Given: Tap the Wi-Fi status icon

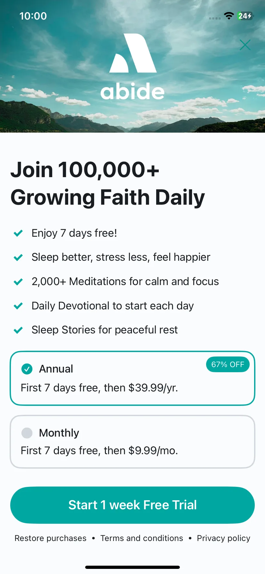Looking at the screenshot, I should point(229,16).
